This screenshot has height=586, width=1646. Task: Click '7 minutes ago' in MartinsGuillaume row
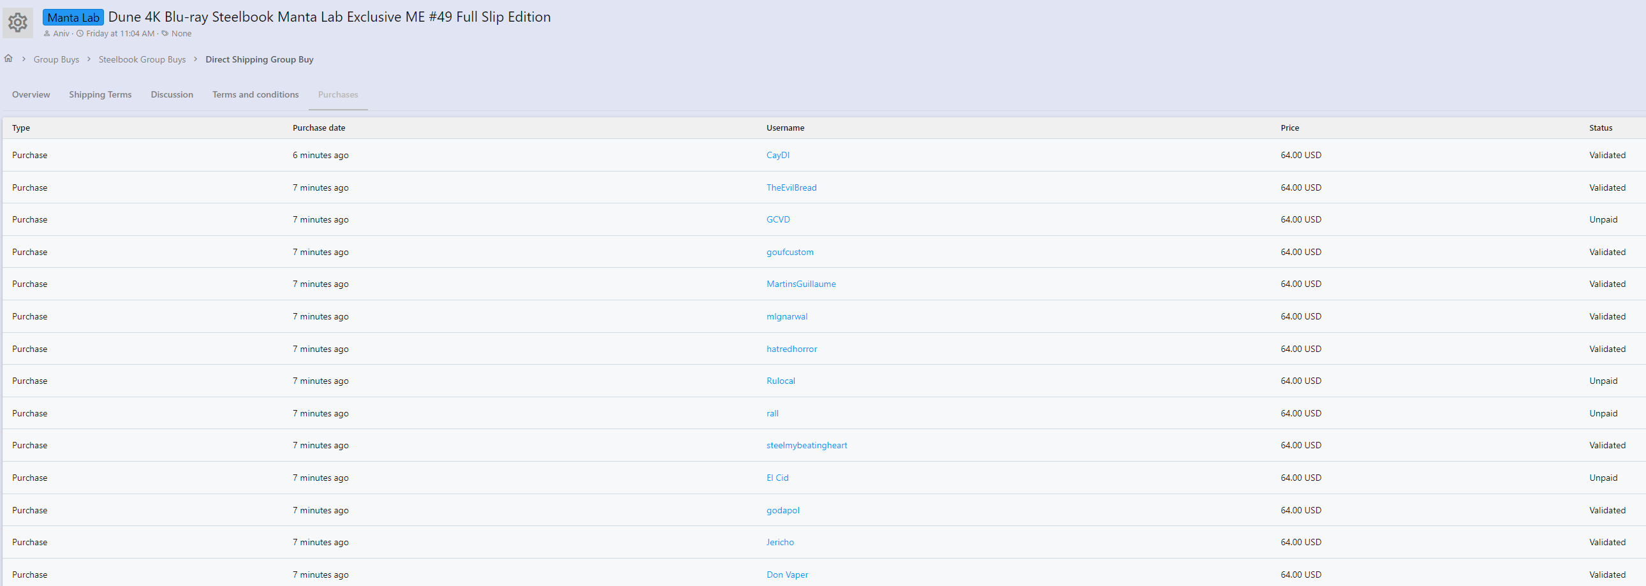(321, 284)
